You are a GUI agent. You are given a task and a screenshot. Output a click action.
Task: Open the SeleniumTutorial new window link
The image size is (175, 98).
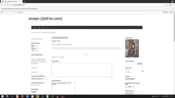coord(35,85)
